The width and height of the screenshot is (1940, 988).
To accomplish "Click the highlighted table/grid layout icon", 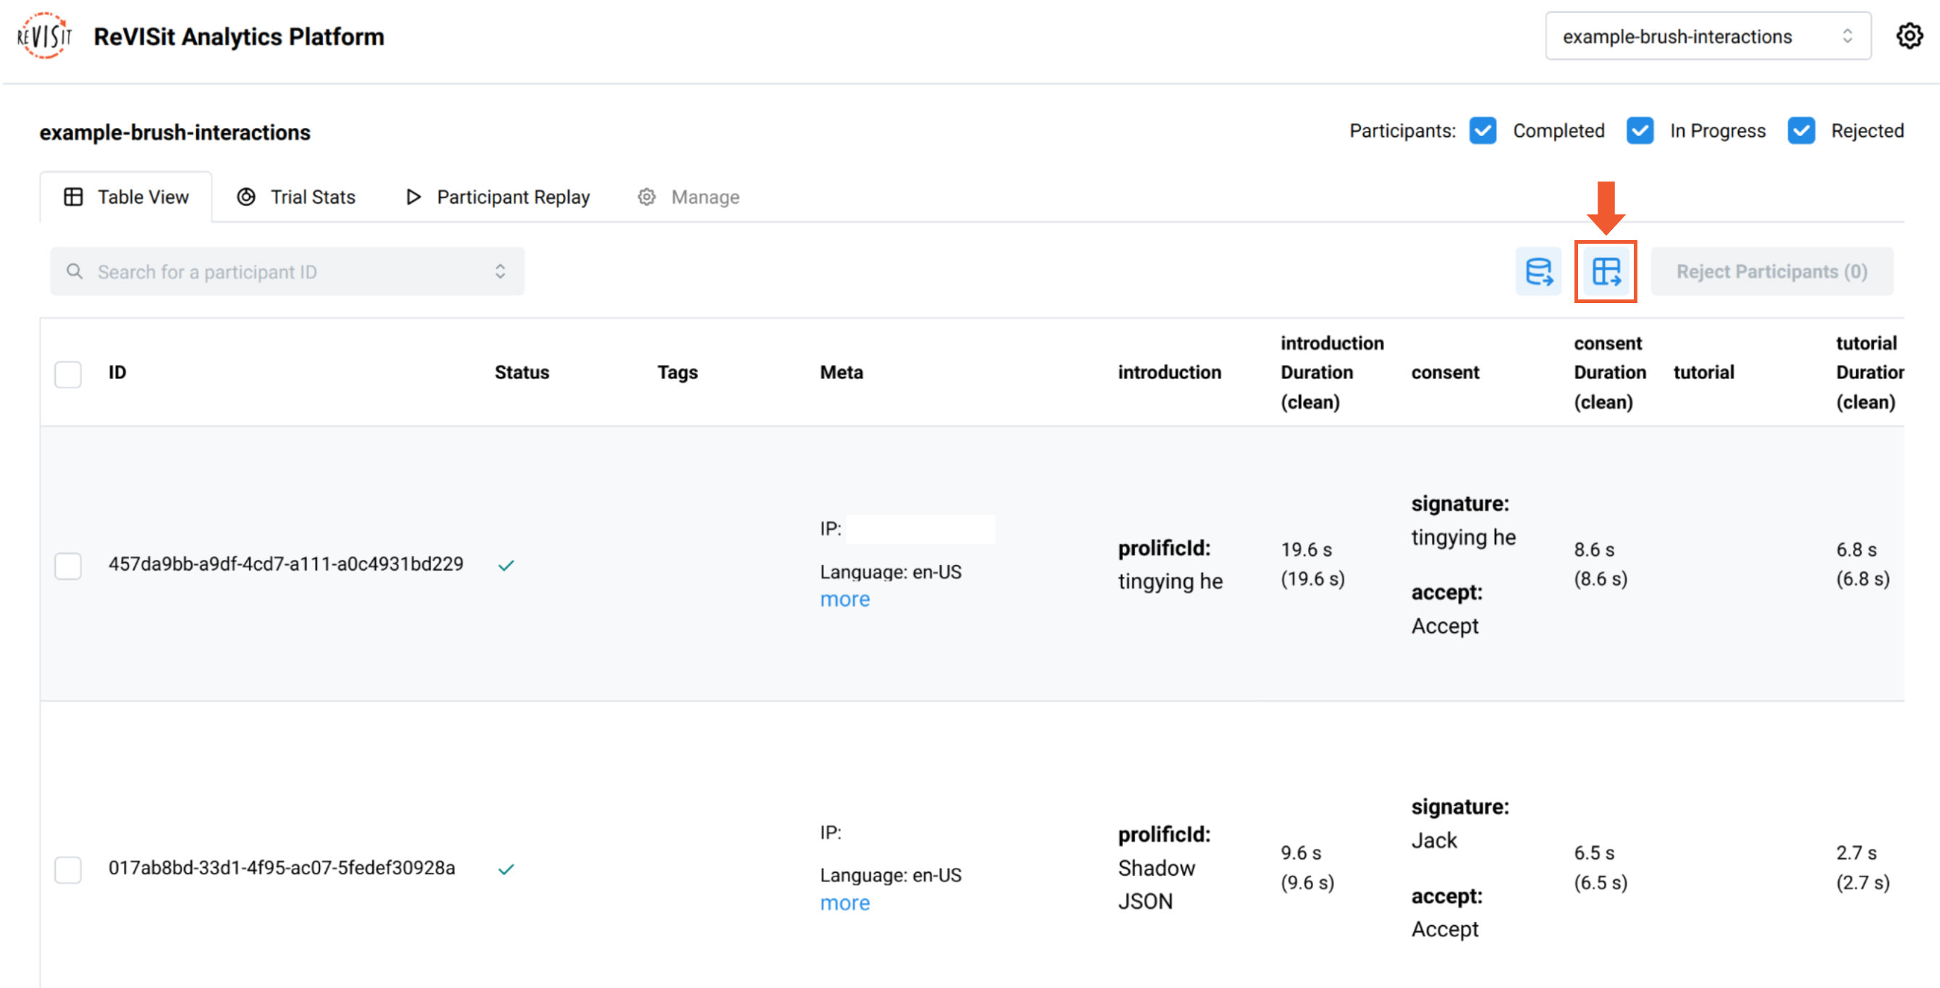I will coord(1606,271).
